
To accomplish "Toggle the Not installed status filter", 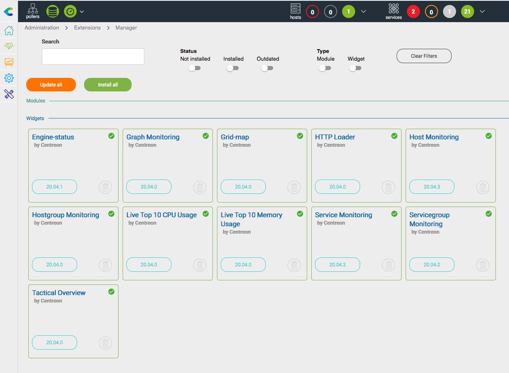I will 194,68.
